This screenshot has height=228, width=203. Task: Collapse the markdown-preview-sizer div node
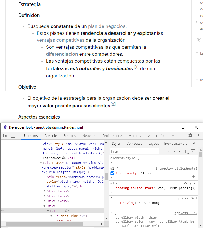pos(41,162)
